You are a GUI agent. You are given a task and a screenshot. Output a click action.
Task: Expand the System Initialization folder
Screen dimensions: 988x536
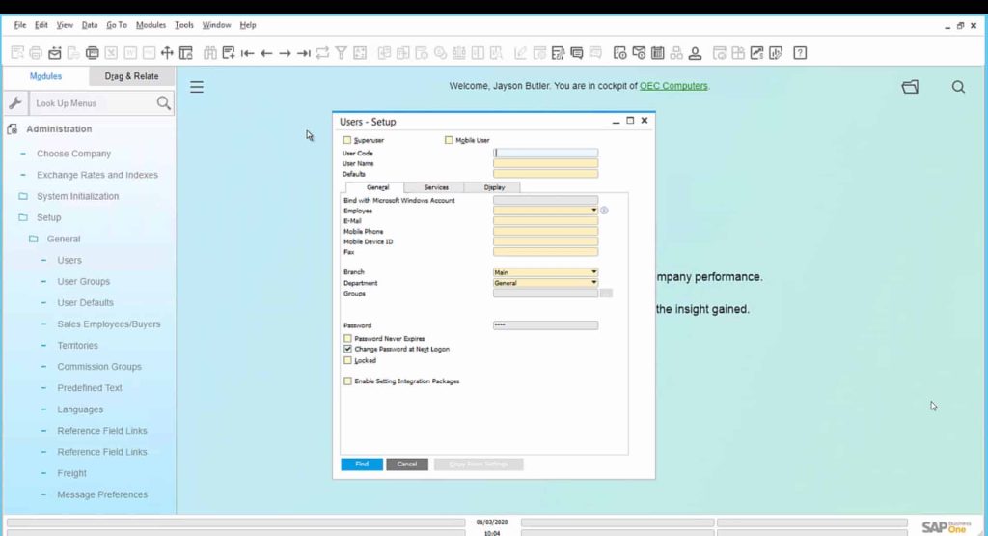point(23,196)
